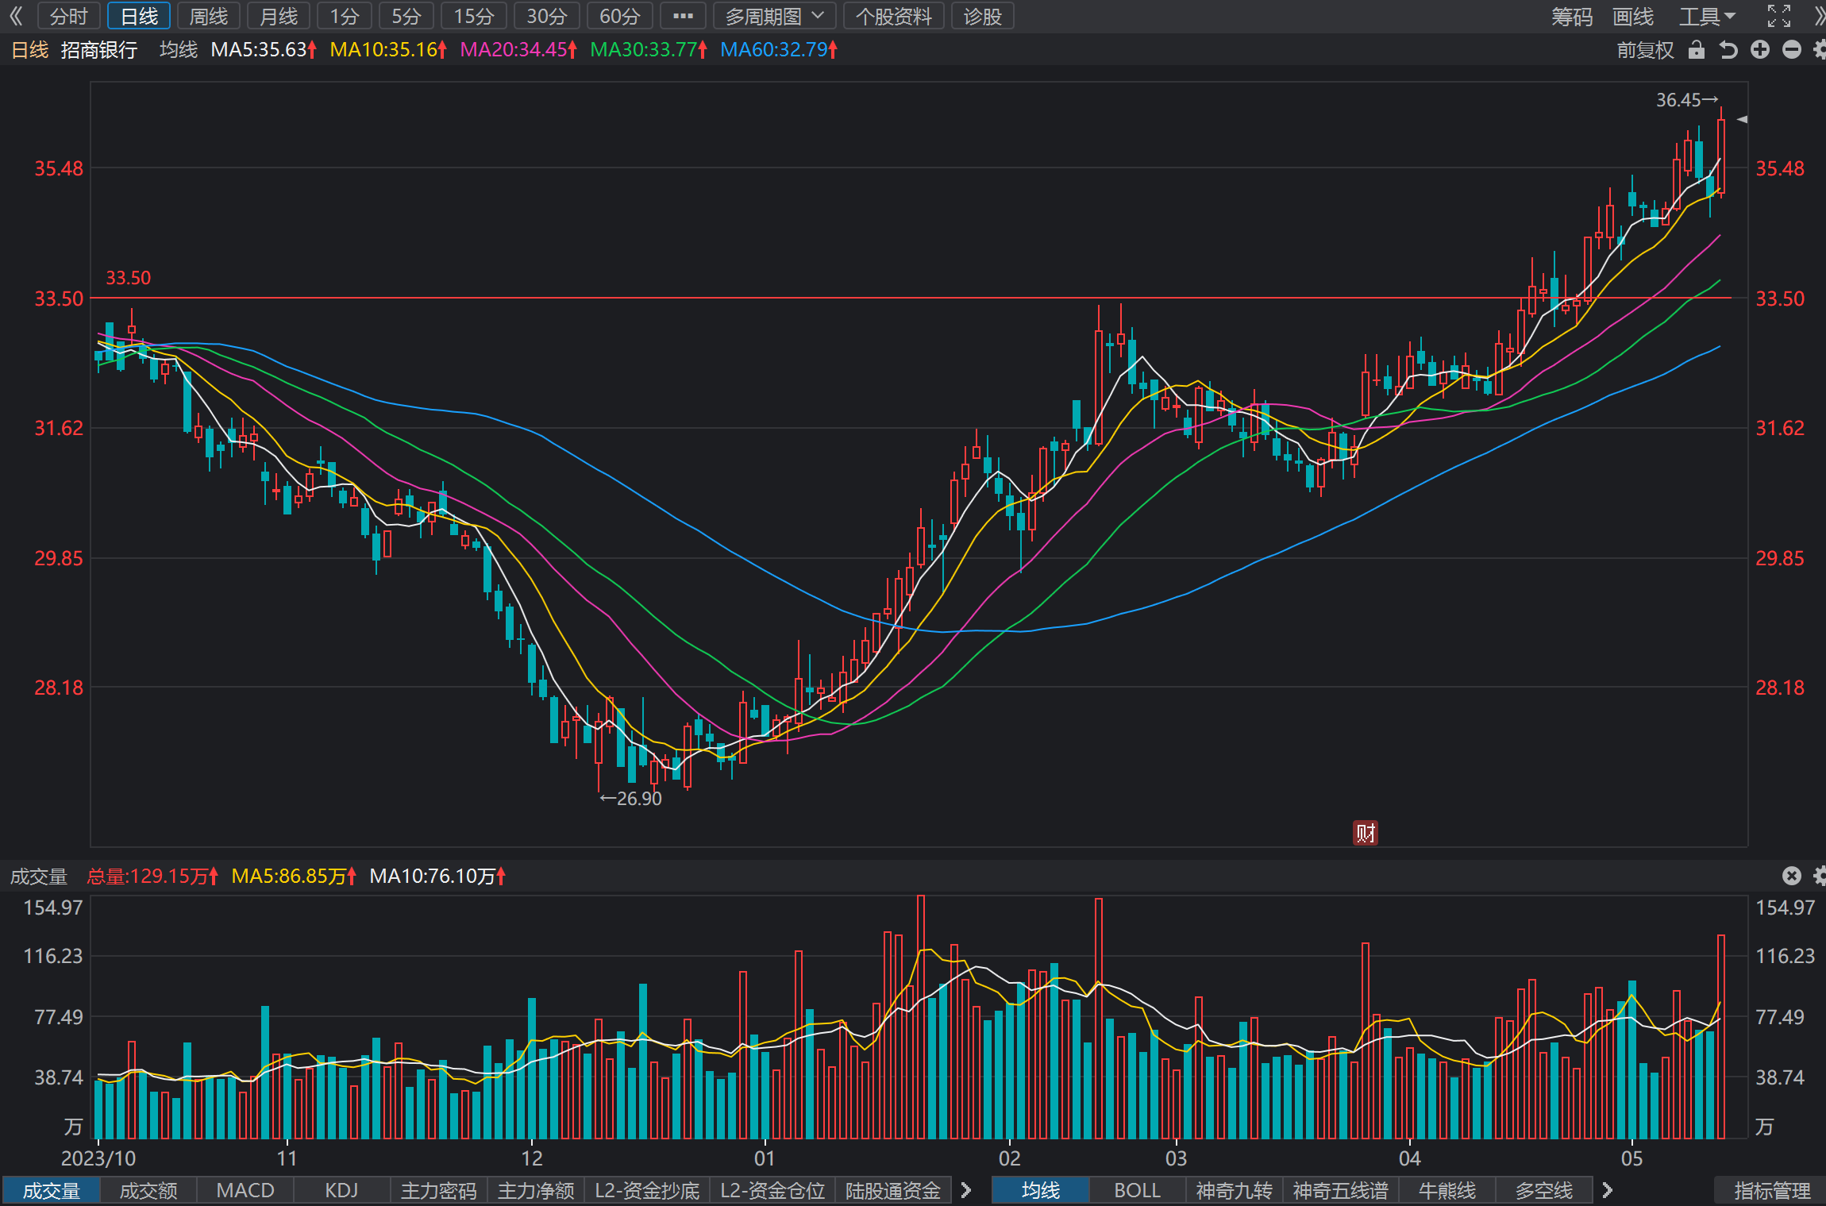The height and width of the screenshot is (1206, 1826).
Task: Open 个股资料 stock information
Action: (894, 16)
